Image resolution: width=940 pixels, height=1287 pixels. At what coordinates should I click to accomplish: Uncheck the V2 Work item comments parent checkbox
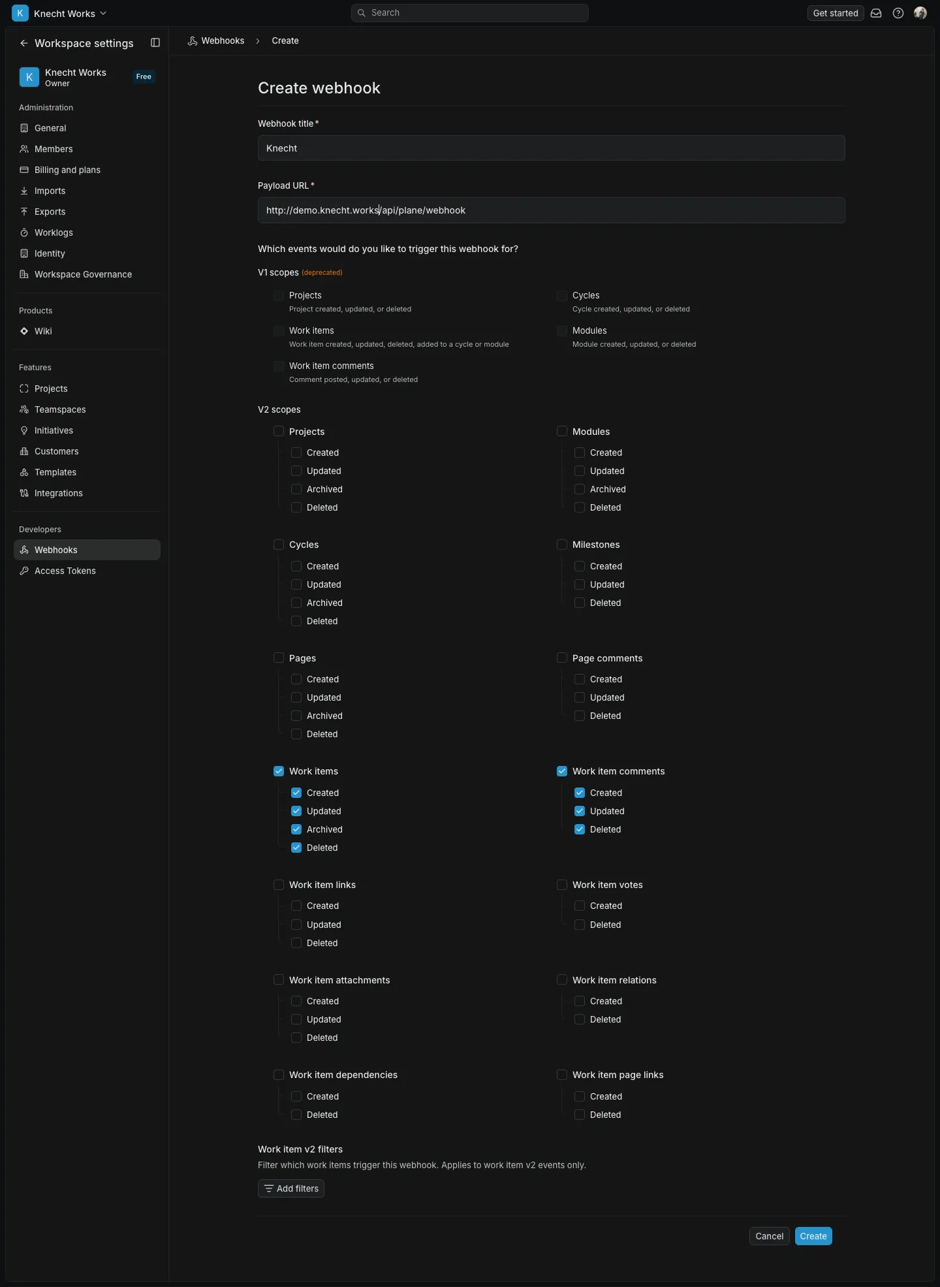[x=562, y=771]
